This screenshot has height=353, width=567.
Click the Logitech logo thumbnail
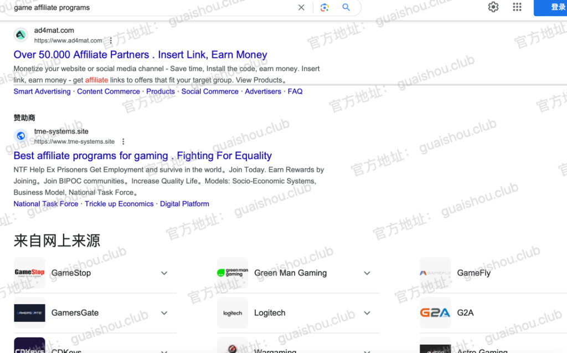233,313
